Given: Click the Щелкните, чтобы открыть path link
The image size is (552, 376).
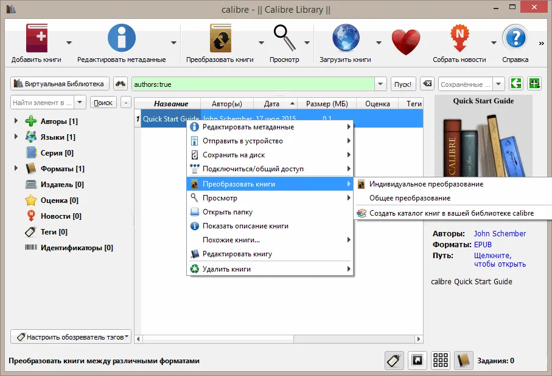Looking at the screenshot, I should click(500, 260).
